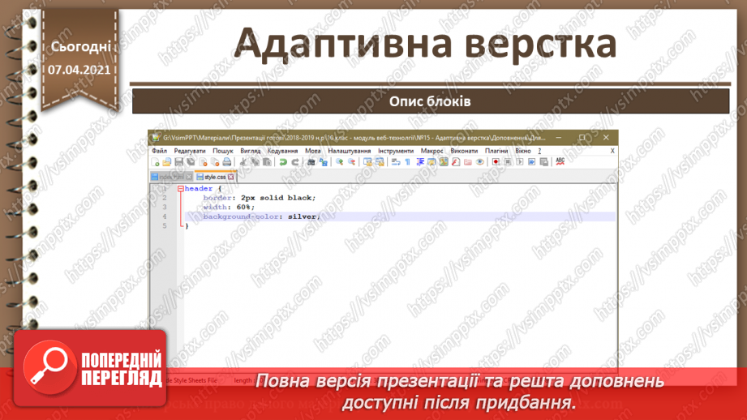Click the Close document toolbar icon

[x=203, y=162]
